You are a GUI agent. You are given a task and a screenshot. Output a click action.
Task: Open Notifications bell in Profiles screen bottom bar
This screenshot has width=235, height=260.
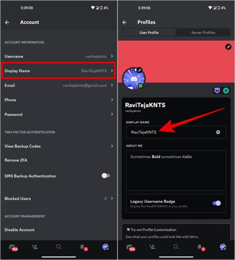201,247
